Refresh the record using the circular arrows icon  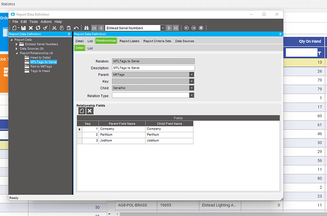(x=38, y=28)
